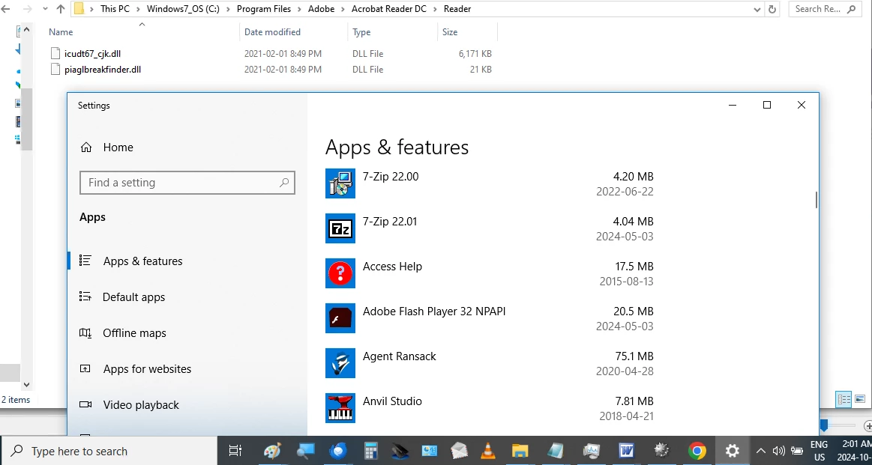Click the Apps & features list icon in sidebar
Image resolution: width=872 pixels, height=465 pixels.
[x=85, y=261]
